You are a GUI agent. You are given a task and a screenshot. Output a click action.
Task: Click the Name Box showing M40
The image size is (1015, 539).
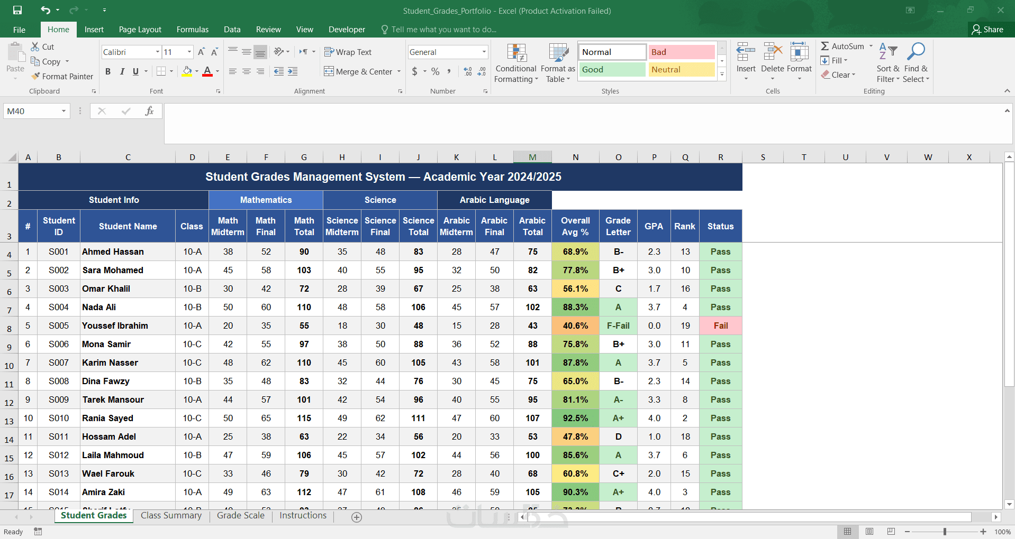37,111
